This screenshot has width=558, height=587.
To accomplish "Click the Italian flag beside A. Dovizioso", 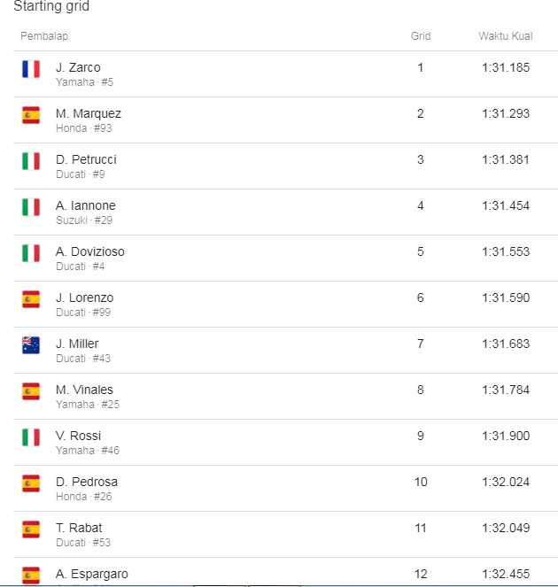I will coord(31,253).
